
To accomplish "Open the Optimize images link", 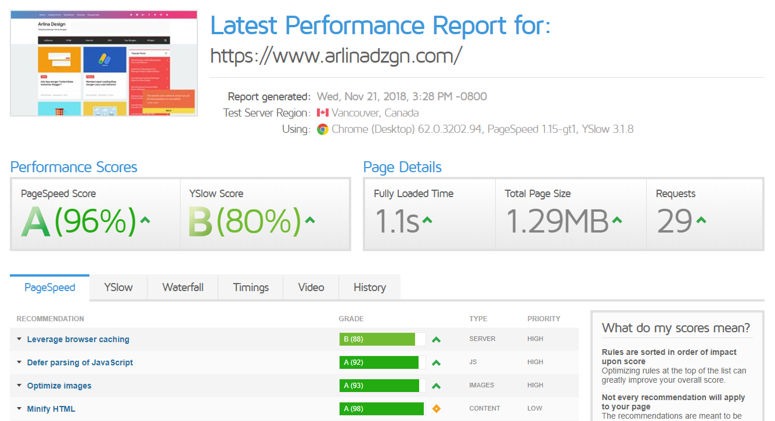I will (x=59, y=386).
